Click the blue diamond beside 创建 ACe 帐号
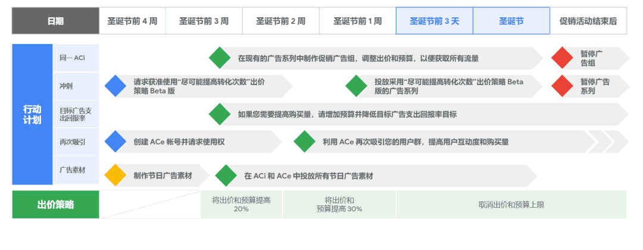This screenshot has width=643, height=250. click(115, 142)
